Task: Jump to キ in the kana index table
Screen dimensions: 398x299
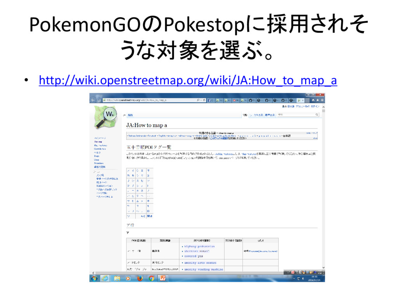Action: (x=133, y=176)
